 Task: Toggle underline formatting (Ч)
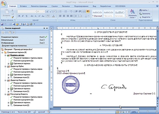[26, 16]
